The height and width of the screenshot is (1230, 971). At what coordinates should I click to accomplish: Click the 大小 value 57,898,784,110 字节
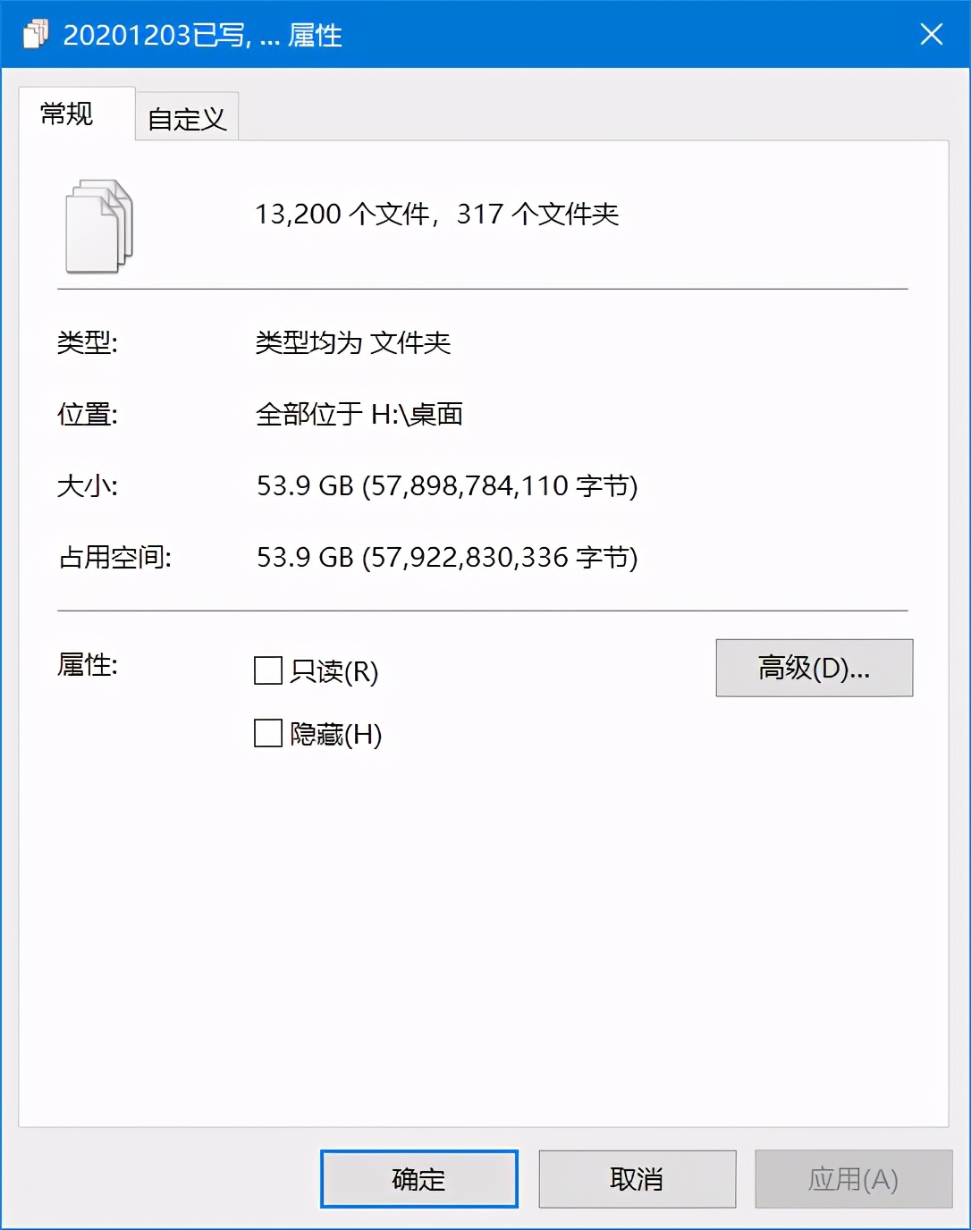[x=500, y=486]
